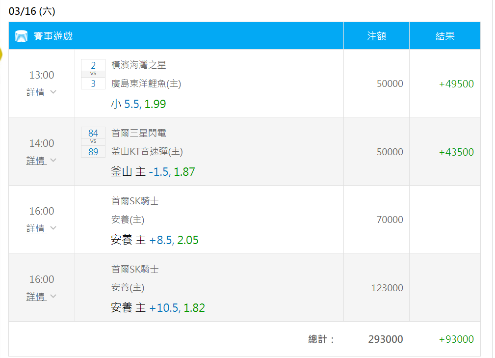Click team name 釜山KT音速彈(主)
Viewport: 495px width, 358px height.
[147, 151]
